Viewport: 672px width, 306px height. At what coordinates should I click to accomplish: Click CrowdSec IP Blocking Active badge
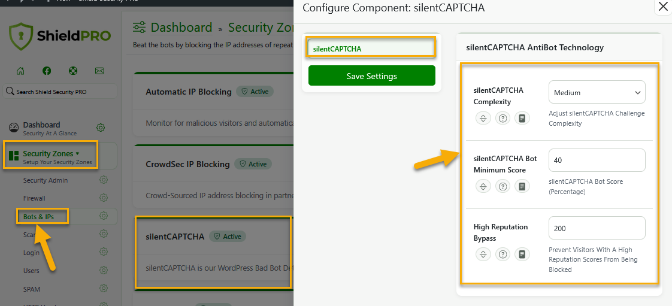tap(253, 163)
